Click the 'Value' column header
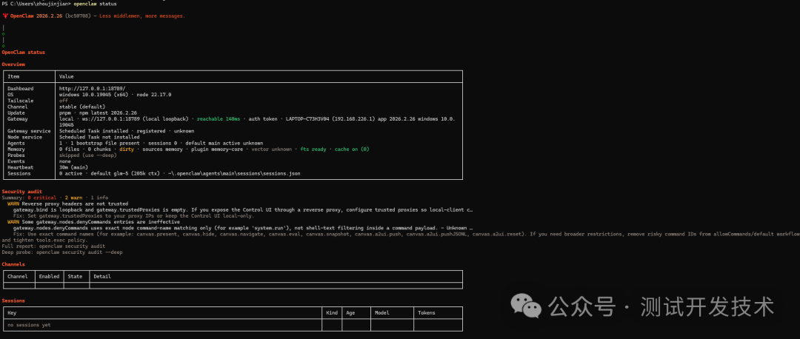The height and width of the screenshot is (339, 800). point(67,76)
